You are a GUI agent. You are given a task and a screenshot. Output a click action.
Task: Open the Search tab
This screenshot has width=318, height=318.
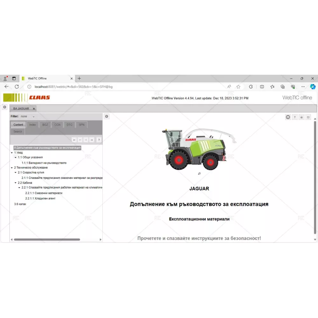[x=18, y=131]
